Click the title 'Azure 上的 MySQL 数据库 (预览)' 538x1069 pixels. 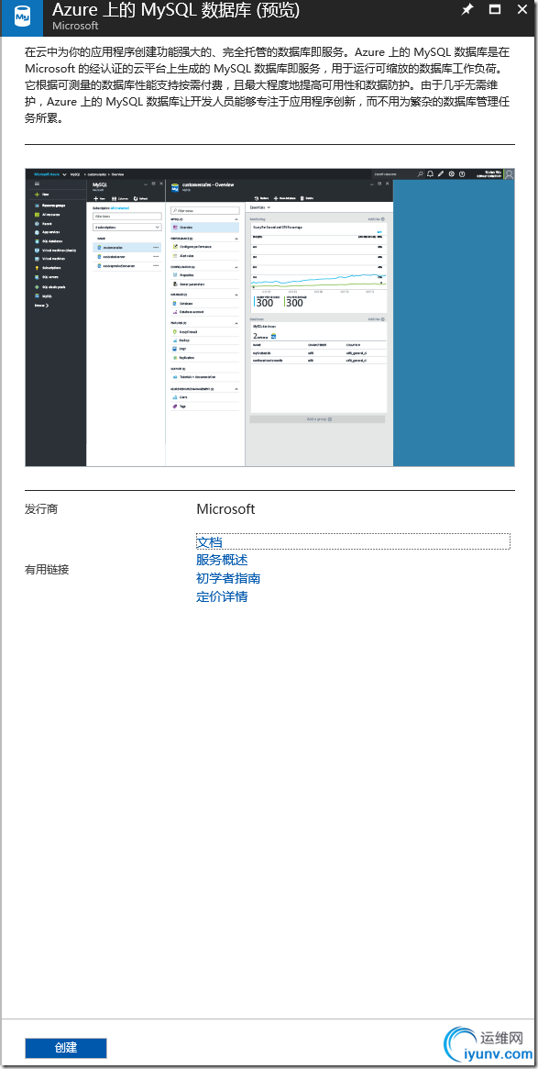coord(176,10)
